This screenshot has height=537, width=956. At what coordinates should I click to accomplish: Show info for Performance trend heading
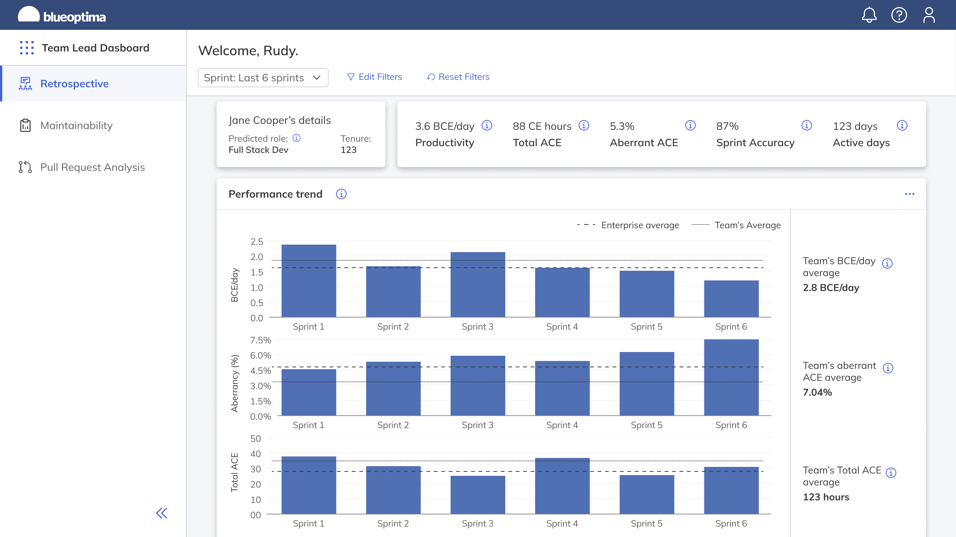point(341,194)
